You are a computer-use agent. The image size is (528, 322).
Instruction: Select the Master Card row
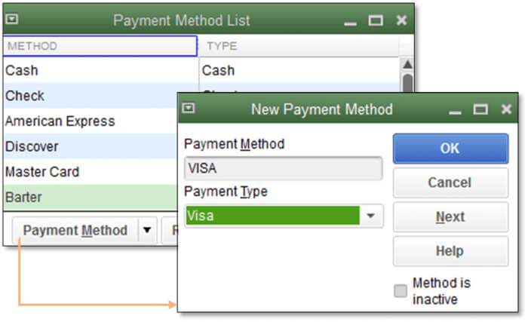point(91,172)
